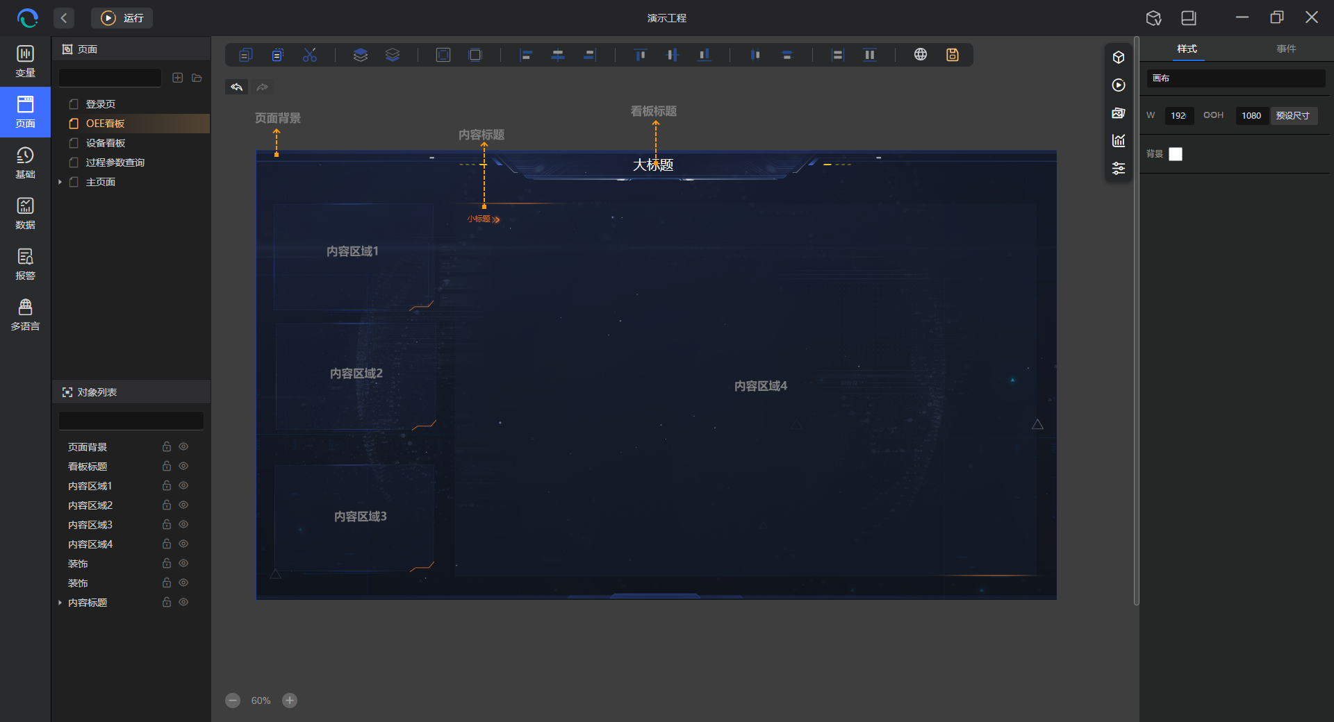
Task: Distribute objects vertically
Action: pyautogui.click(x=787, y=55)
